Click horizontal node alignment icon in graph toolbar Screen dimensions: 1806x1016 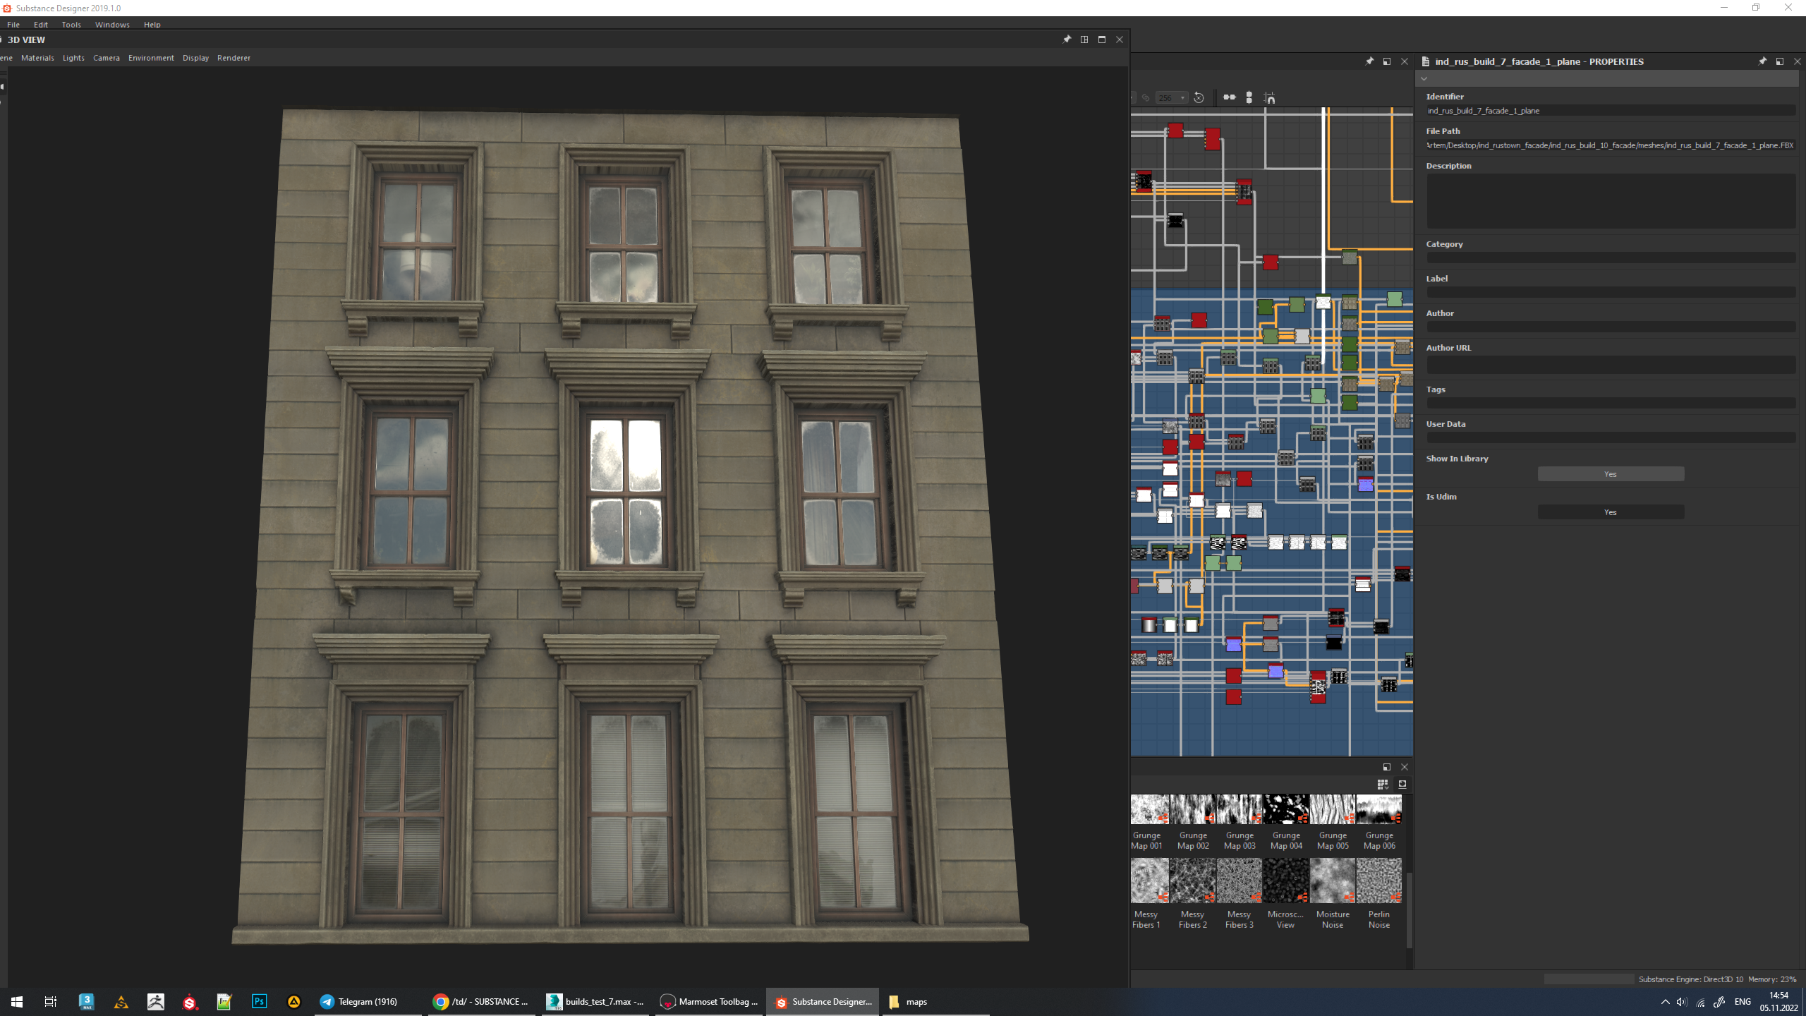point(1229,97)
